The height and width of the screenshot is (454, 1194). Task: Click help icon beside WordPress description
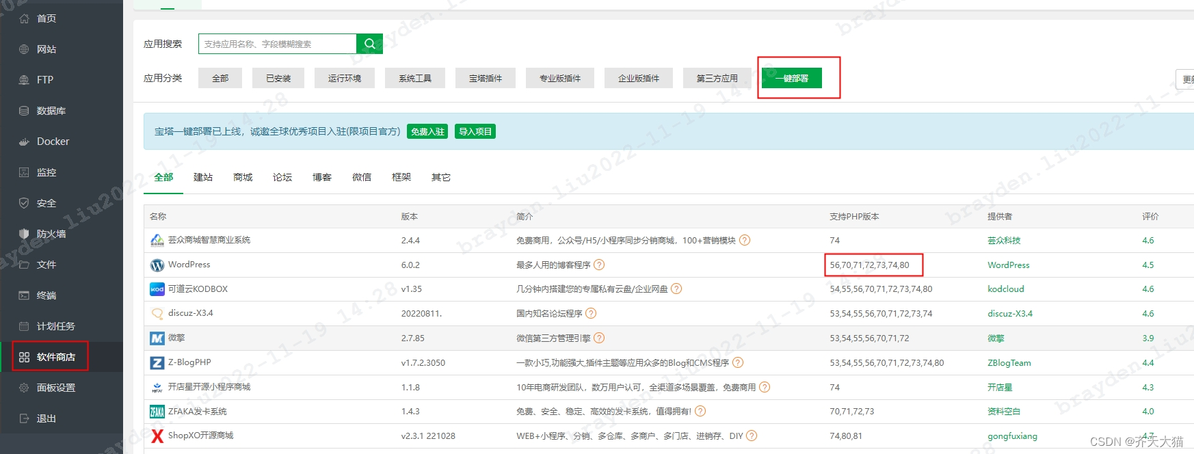point(599,265)
